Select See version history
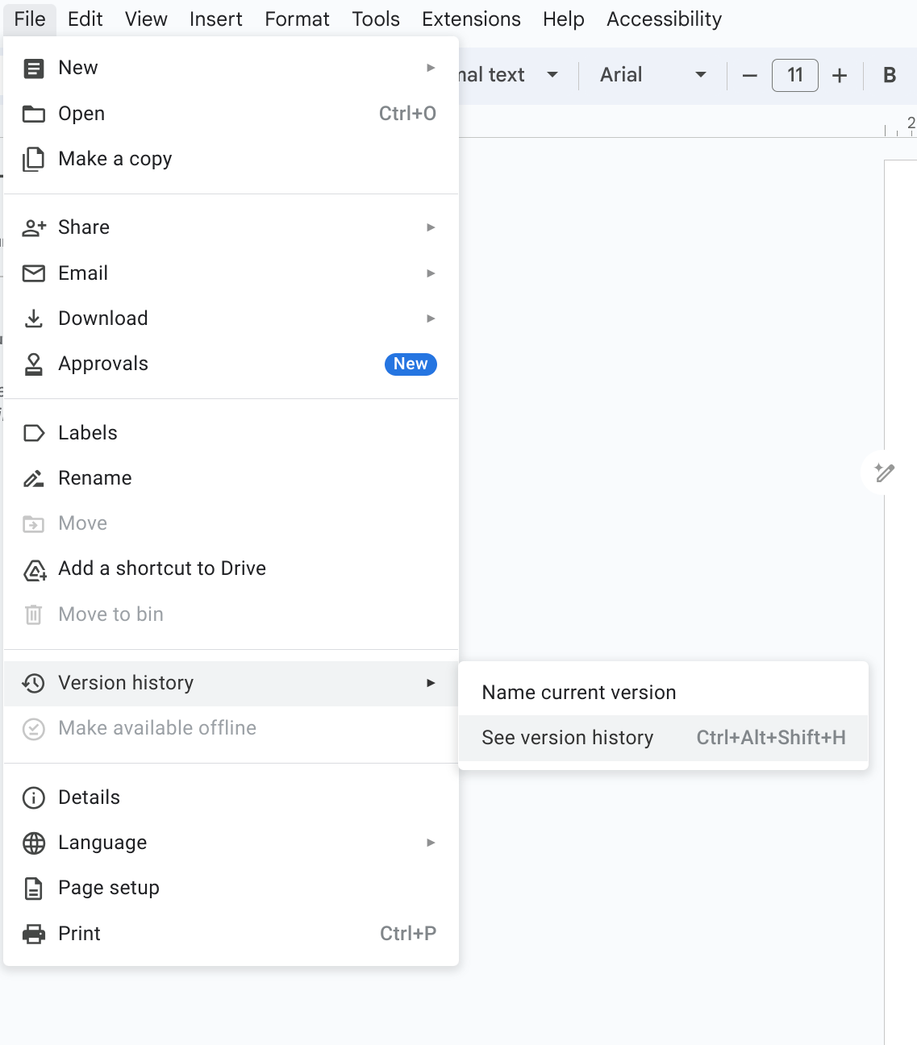The image size is (917, 1045). click(x=568, y=739)
